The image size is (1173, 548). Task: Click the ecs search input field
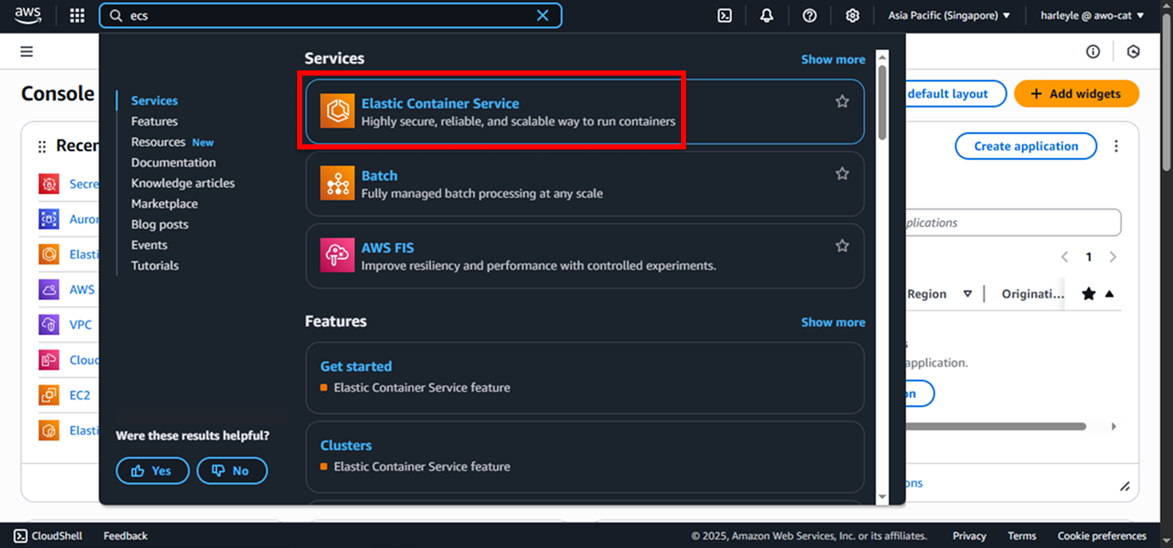click(x=330, y=15)
